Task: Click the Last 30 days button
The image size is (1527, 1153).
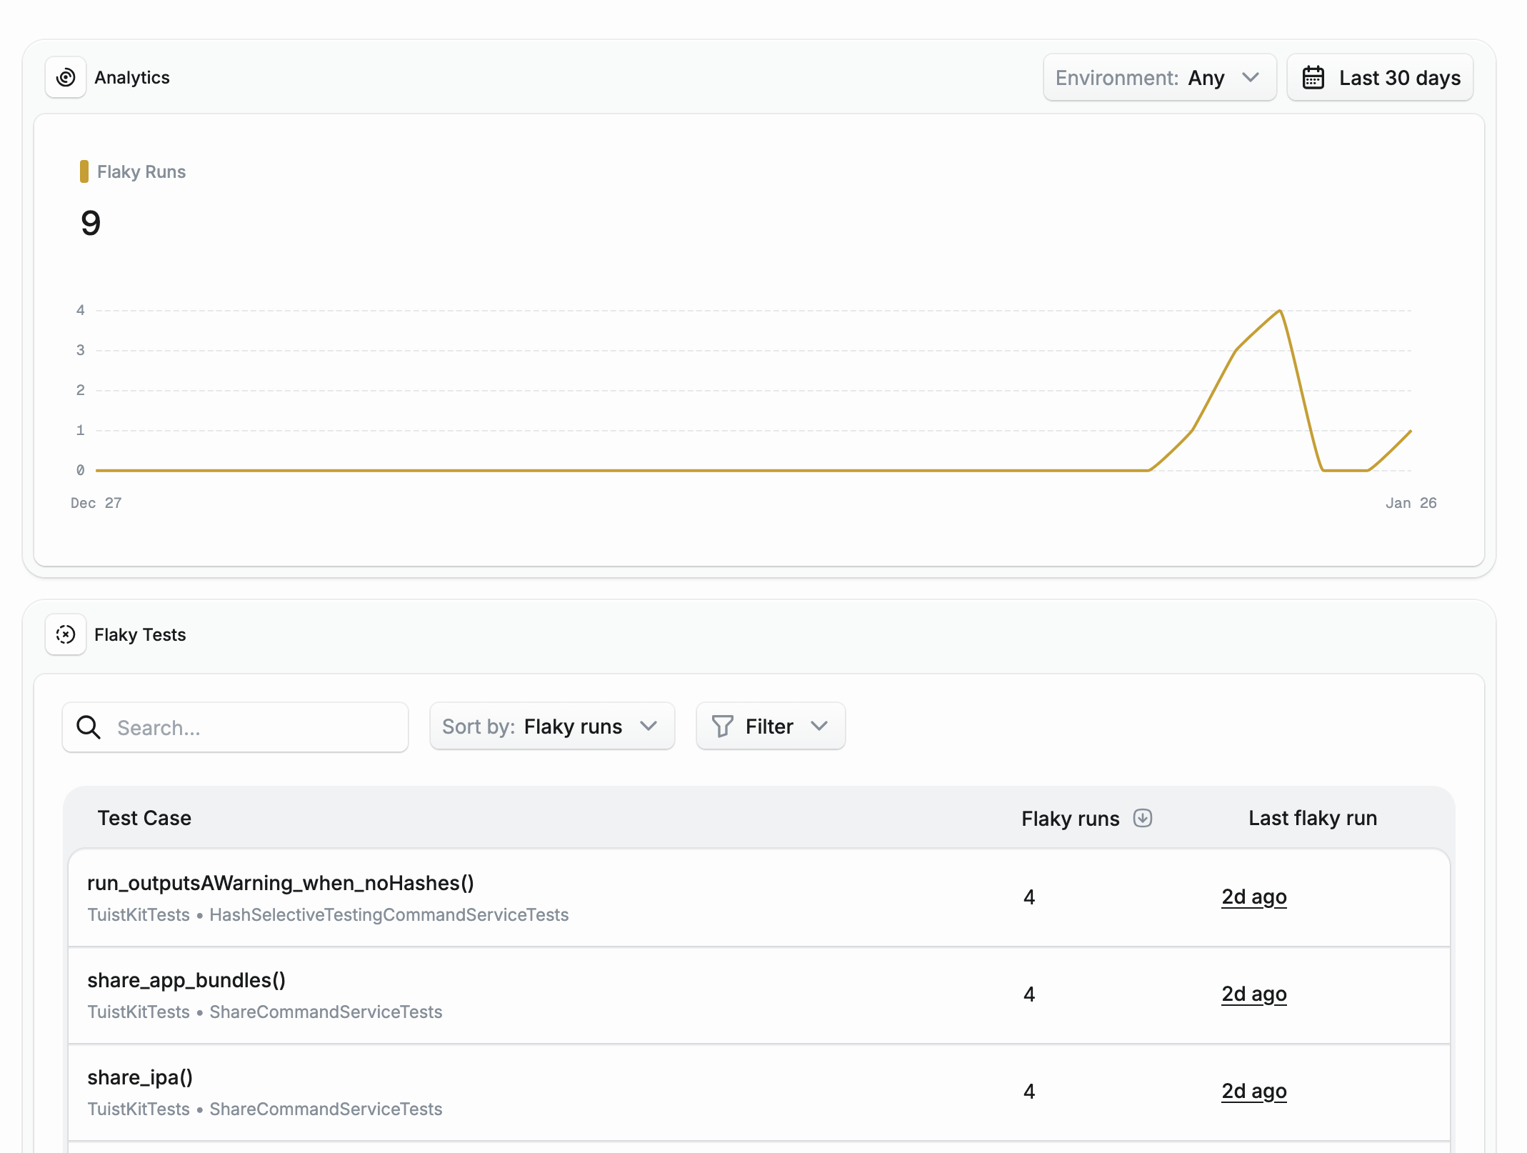Action: click(x=1379, y=77)
